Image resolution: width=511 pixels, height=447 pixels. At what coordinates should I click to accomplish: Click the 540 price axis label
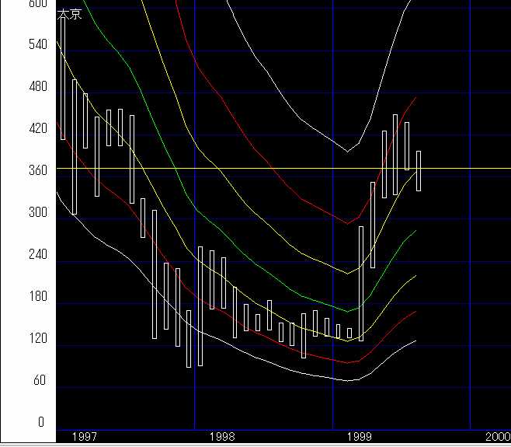pyautogui.click(x=37, y=44)
